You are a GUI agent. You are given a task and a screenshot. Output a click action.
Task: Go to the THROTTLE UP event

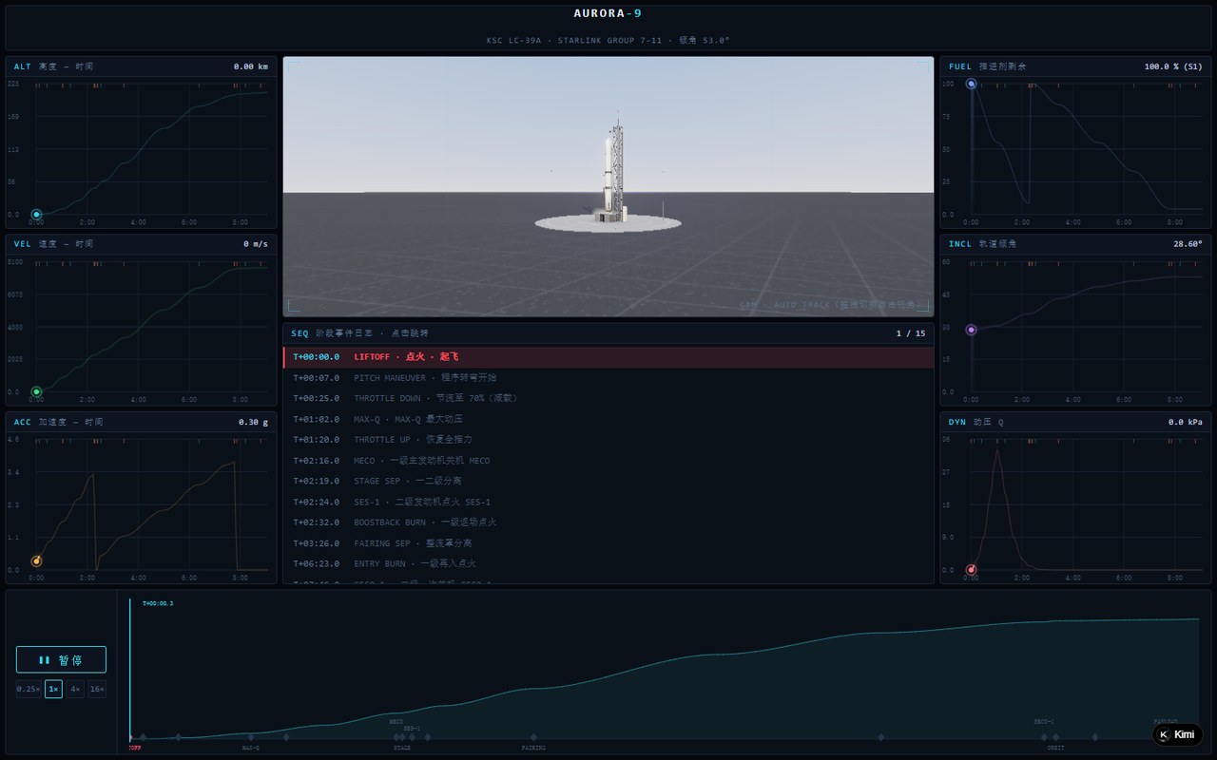coord(608,440)
